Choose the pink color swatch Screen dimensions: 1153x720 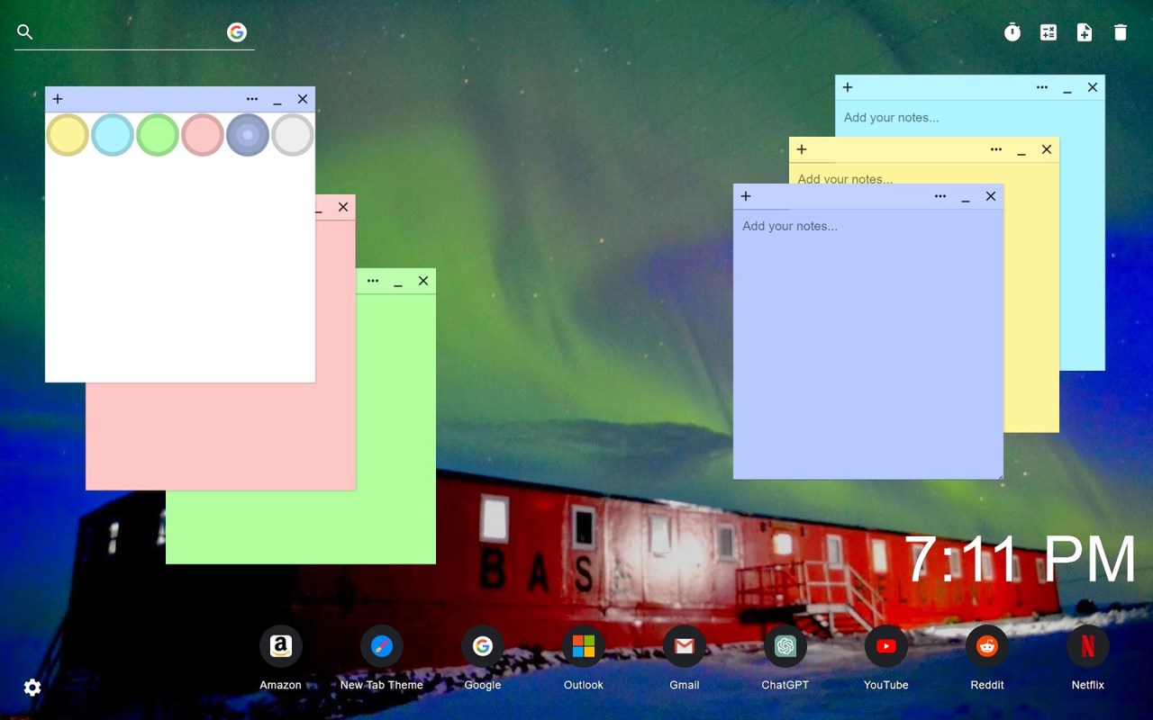(x=203, y=135)
